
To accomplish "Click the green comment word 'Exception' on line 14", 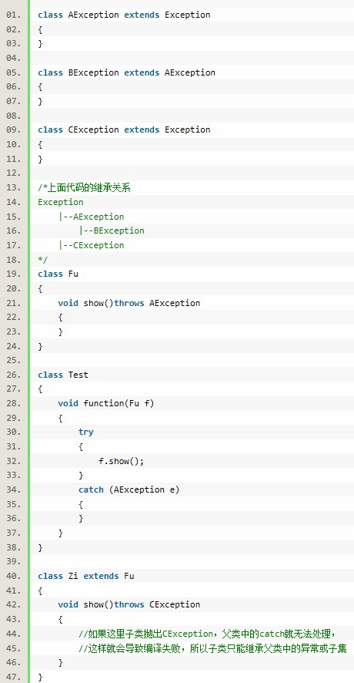I will click(61, 202).
